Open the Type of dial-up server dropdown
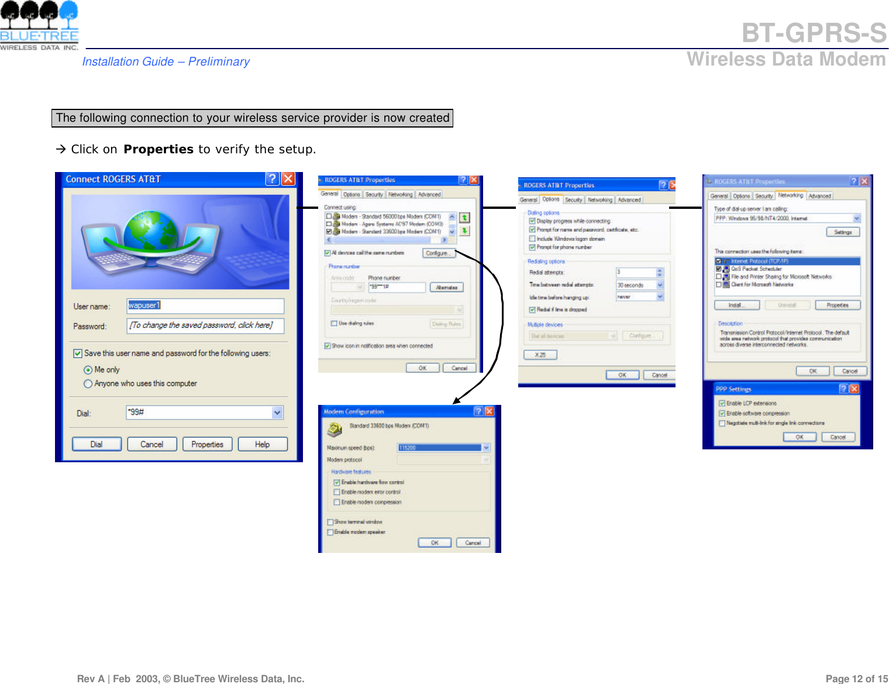889x684 pixels. click(857, 218)
